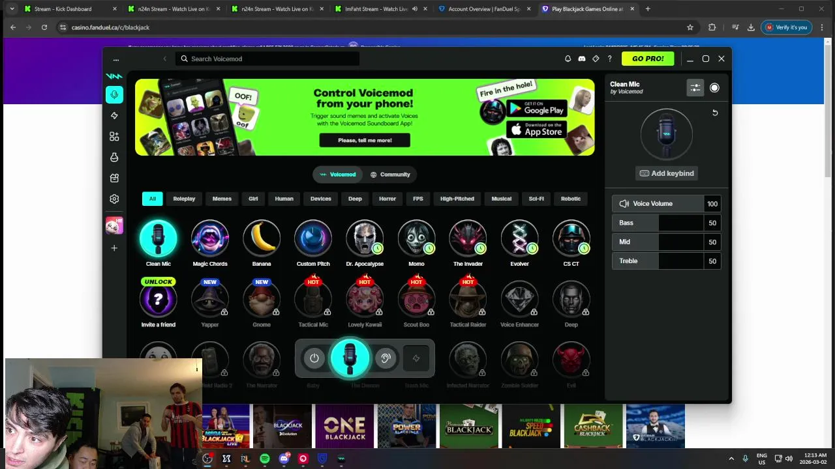Image resolution: width=835 pixels, height=469 pixels.
Task: Open the Voicemod settings gear in sidebar
Action: 114,199
